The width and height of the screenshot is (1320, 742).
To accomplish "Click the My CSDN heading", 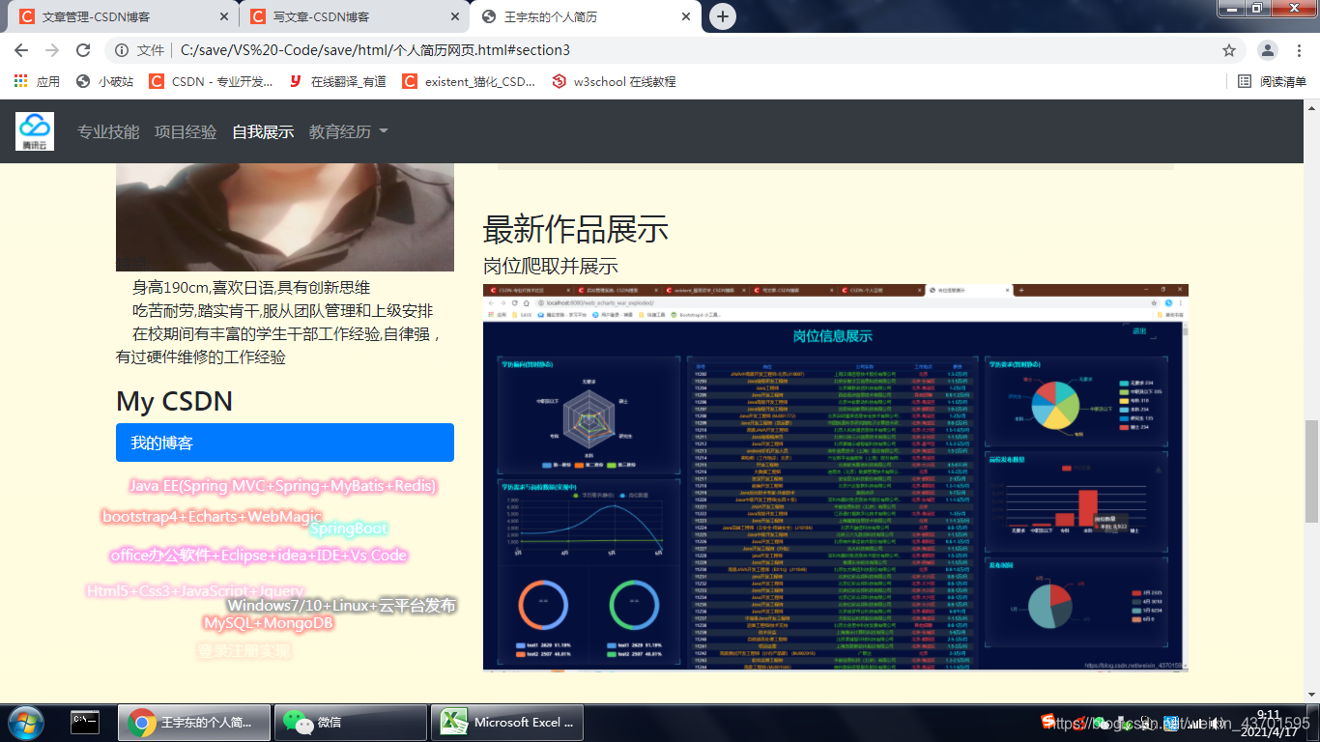I will click(x=175, y=401).
